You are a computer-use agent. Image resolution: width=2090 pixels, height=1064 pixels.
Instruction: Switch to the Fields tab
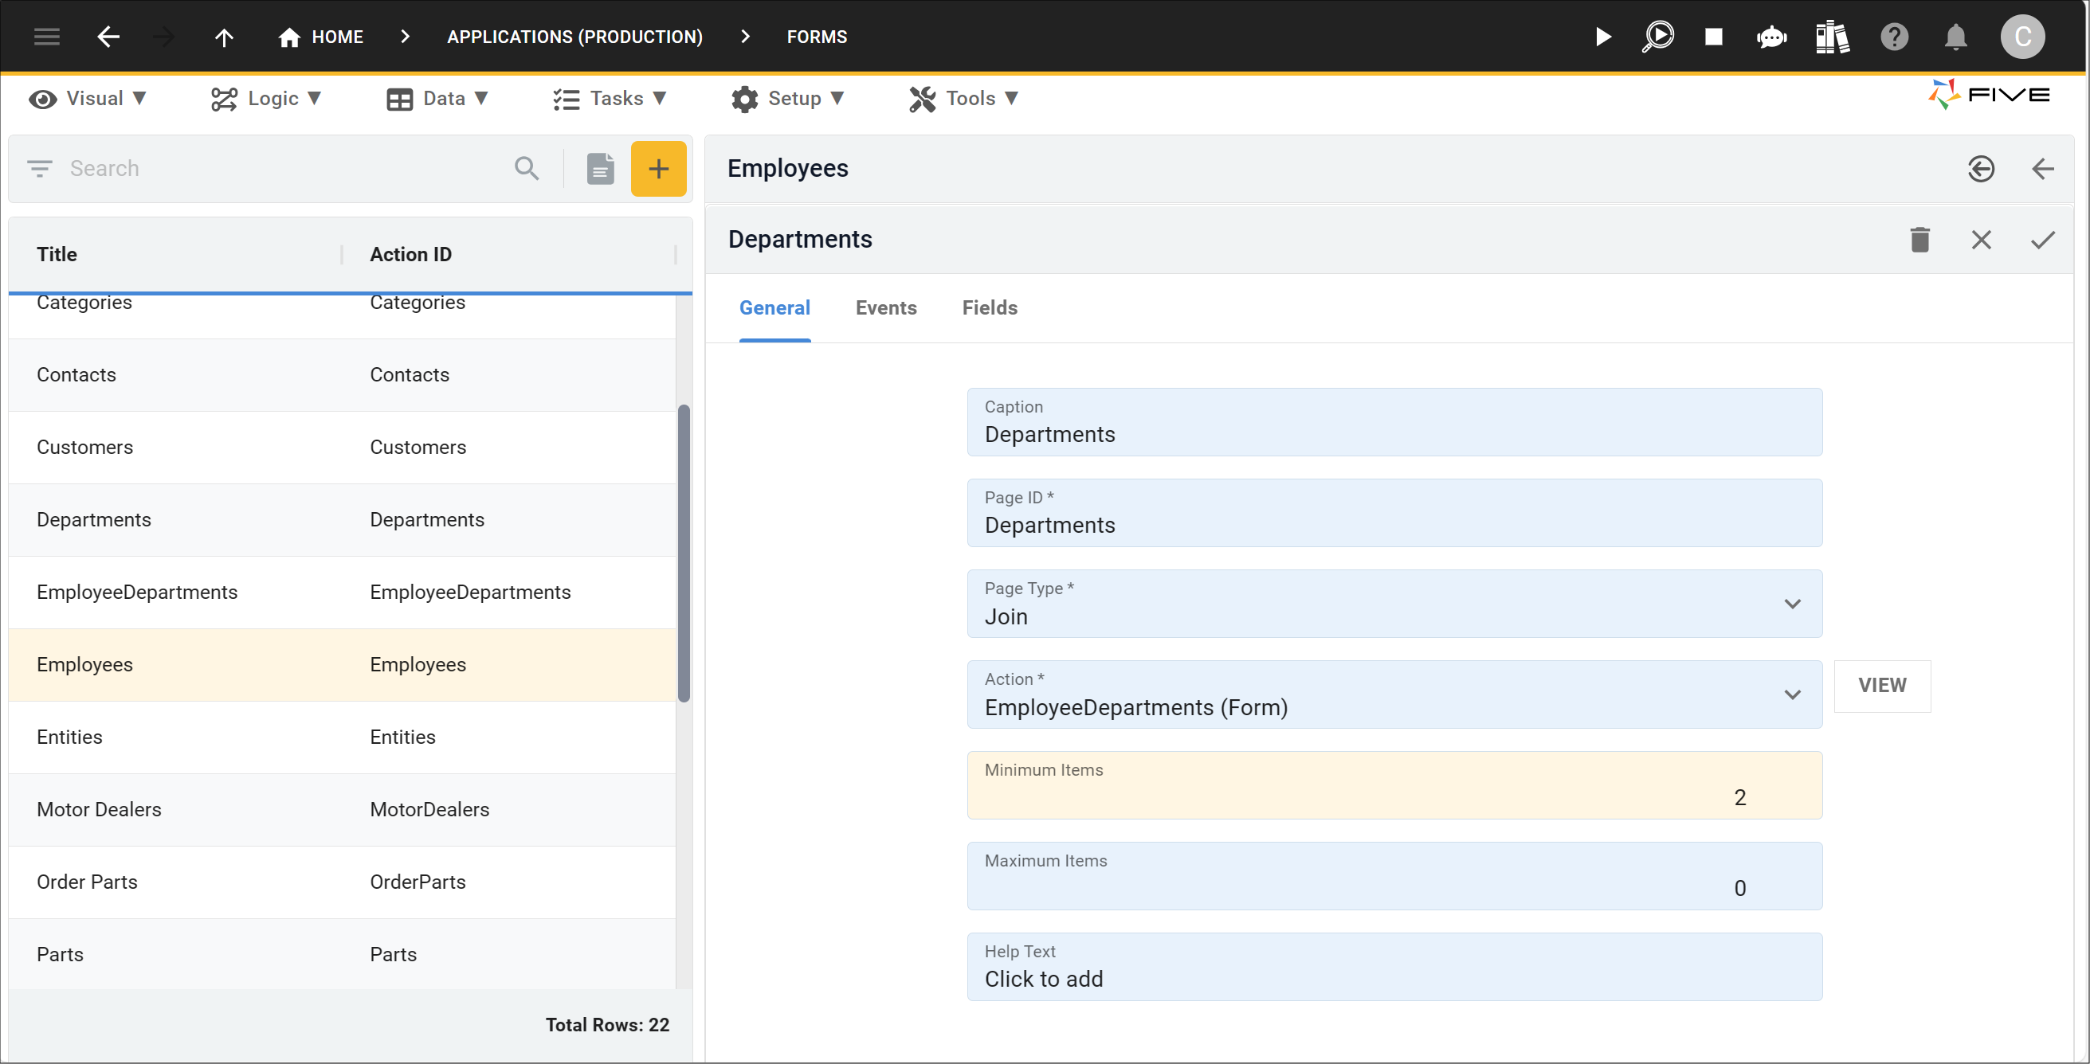pyautogui.click(x=990, y=307)
